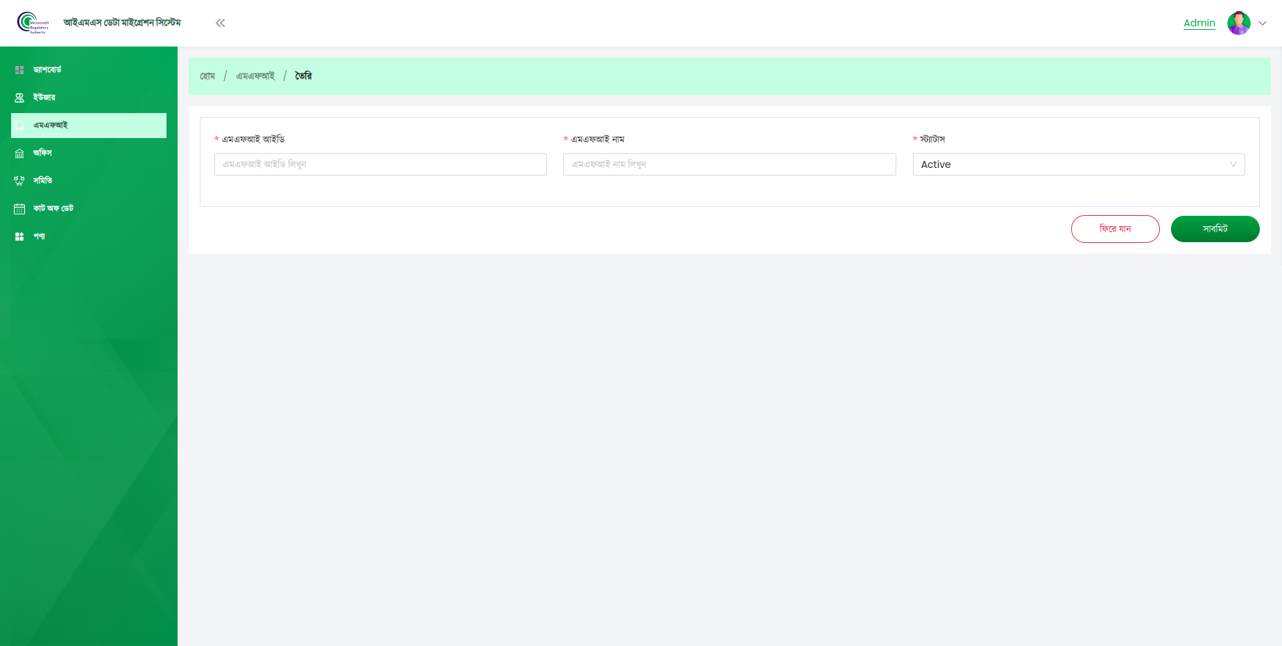Focus the এমএফআই আইডি input field
This screenshot has height=646, width=1282.
click(380, 164)
